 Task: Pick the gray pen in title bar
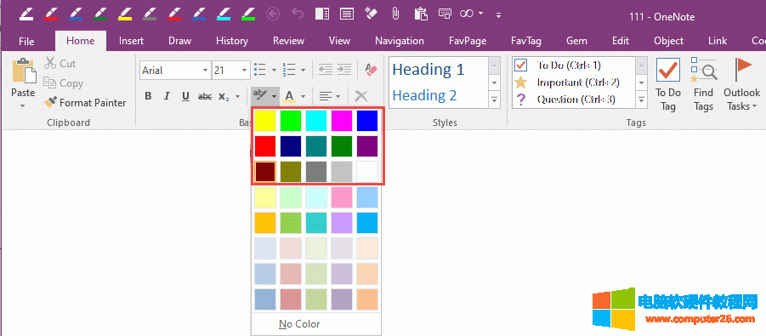click(150, 14)
